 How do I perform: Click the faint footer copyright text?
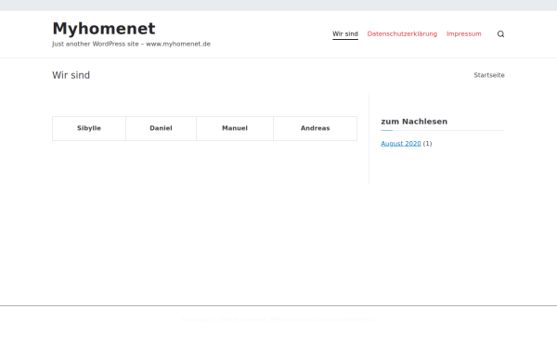(278, 319)
